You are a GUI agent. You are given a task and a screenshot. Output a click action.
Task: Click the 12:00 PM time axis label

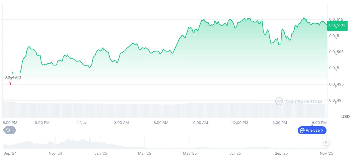240,123
